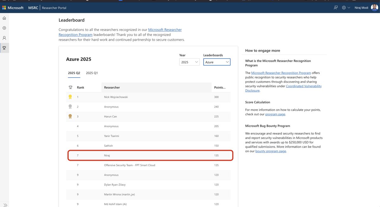Expand the settings chevron beside the gear
The width and height of the screenshot is (380, 207).
(x=349, y=8)
